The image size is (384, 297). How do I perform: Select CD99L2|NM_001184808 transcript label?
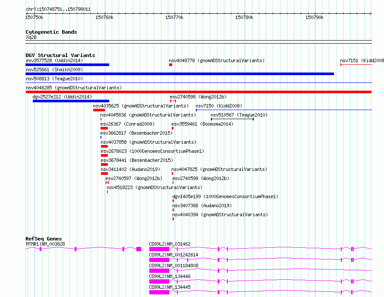point(173,265)
